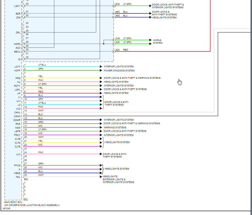
Task: Select the RDA pin label
Action: 18,124
